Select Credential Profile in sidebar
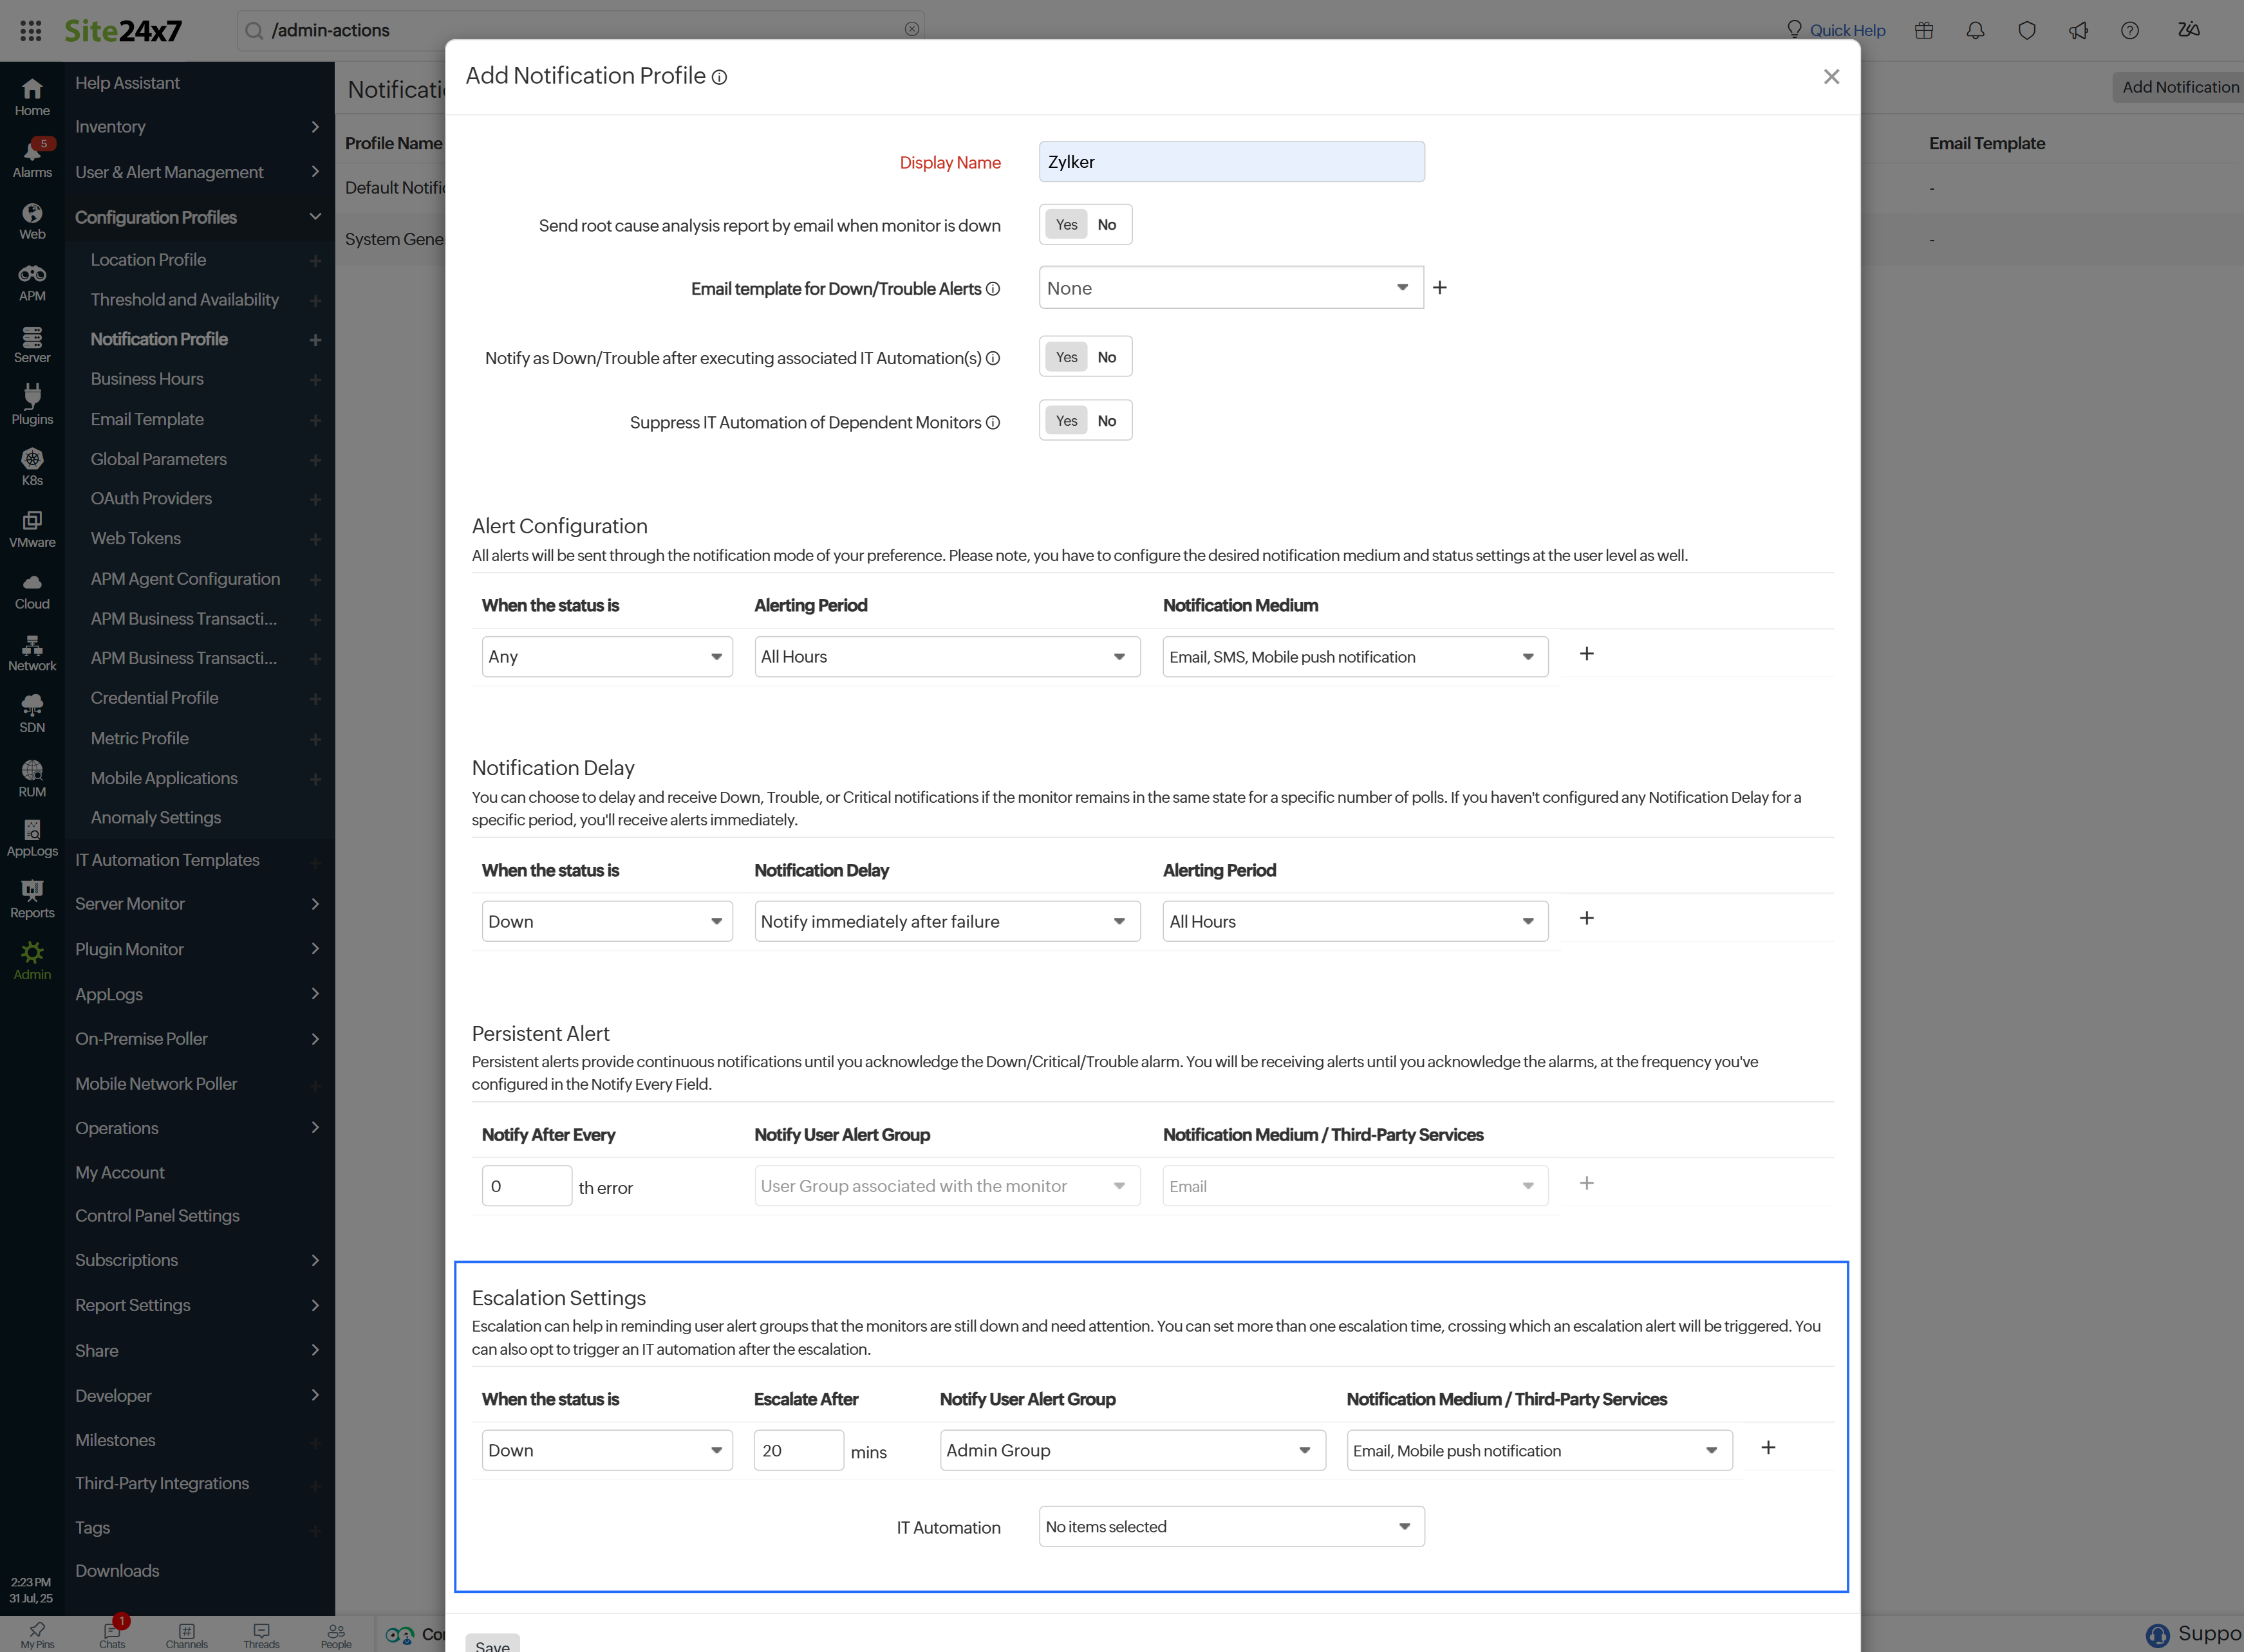The image size is (2244, 1652). click(x=154, y=698)
